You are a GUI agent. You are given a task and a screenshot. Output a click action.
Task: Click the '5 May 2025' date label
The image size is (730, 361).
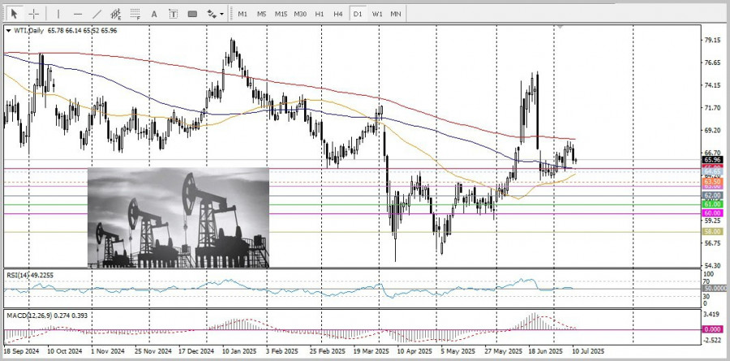(457, 350)
